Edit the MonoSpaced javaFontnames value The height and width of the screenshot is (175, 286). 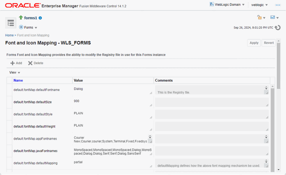113,152
